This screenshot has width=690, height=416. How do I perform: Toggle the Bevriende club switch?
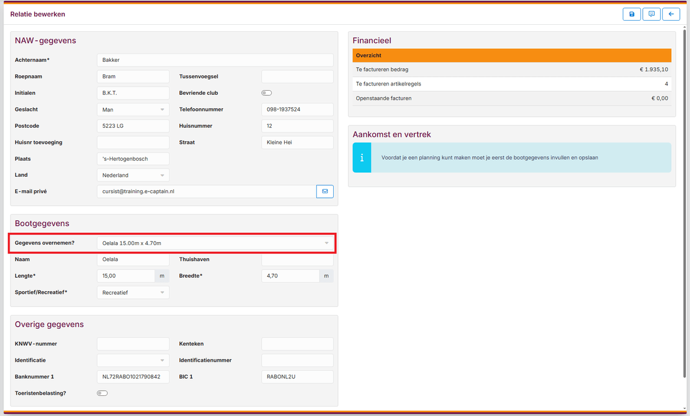(x=267, y=93)
